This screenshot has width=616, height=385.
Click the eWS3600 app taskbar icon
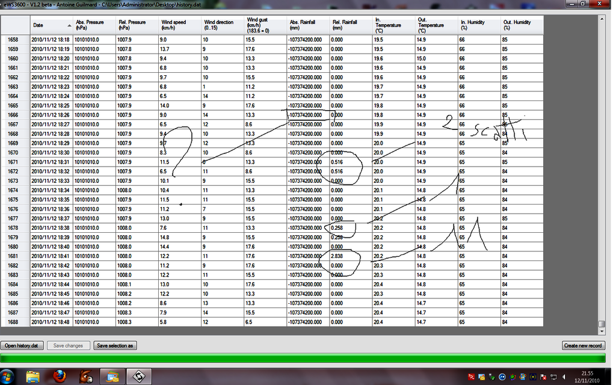click(138, 377)
